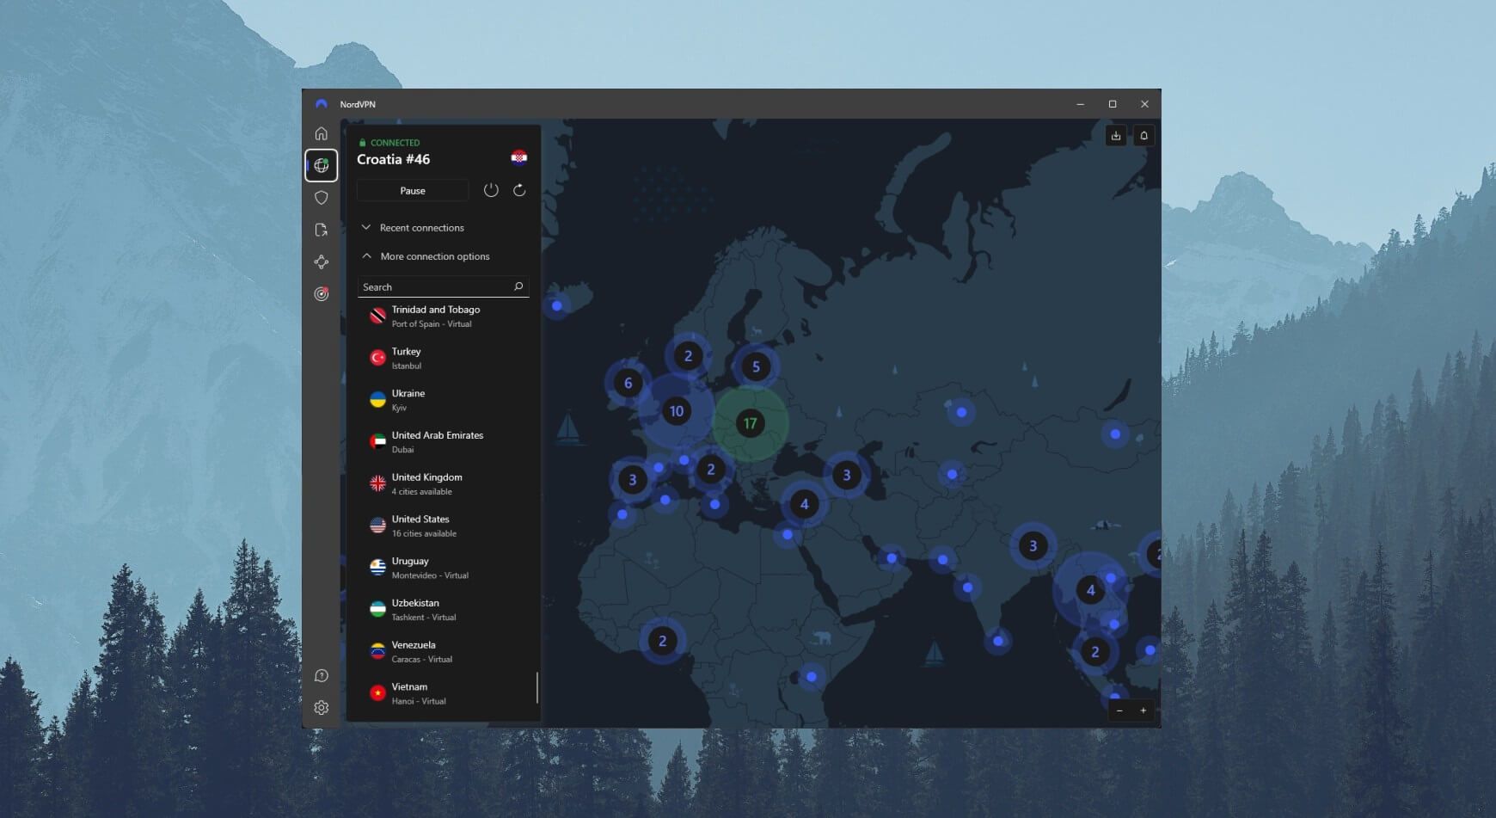
Task: Select United States from country list
Action: (443, 526)
